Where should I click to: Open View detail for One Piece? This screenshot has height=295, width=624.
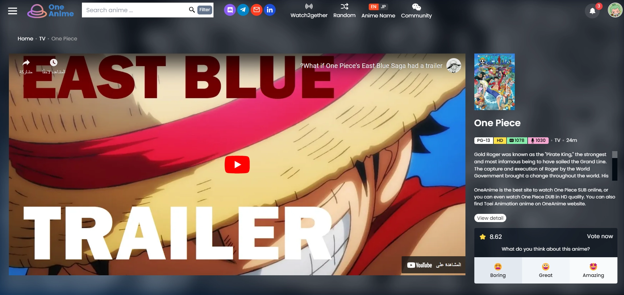click(x=490, y=218)
